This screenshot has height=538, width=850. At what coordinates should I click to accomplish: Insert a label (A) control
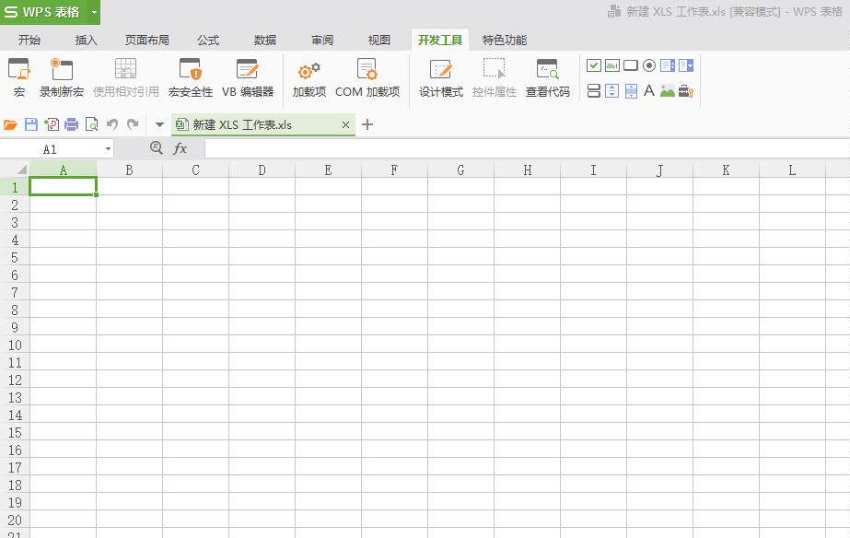coord(649,90)
